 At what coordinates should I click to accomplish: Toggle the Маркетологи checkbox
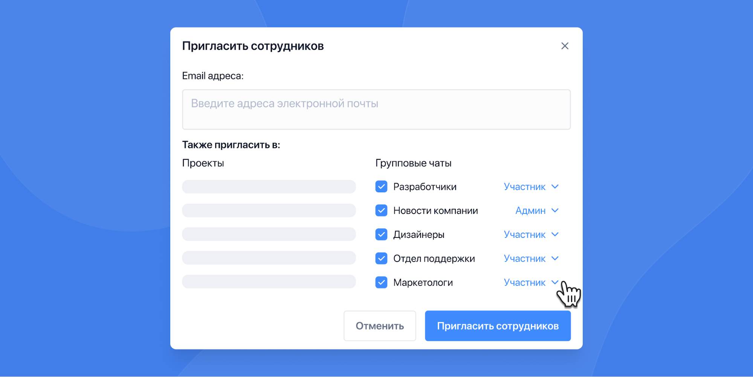pyautogui.click(x=381, y=282)
